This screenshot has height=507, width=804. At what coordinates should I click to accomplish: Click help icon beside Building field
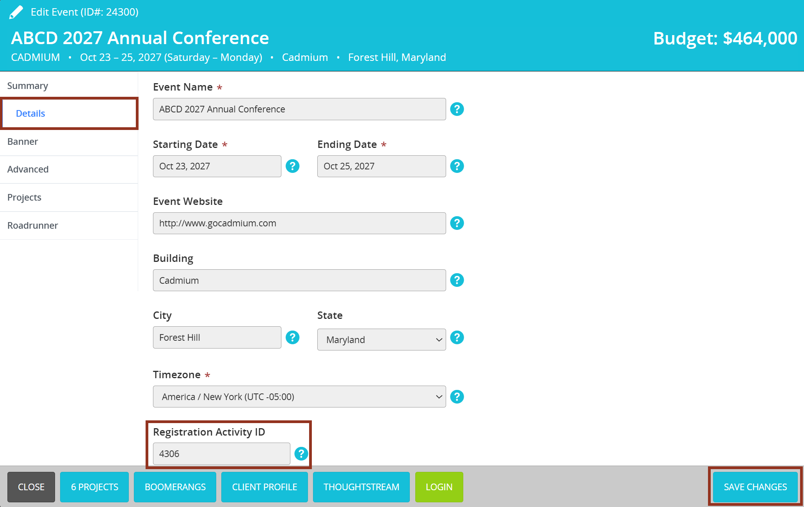[457, 280]
